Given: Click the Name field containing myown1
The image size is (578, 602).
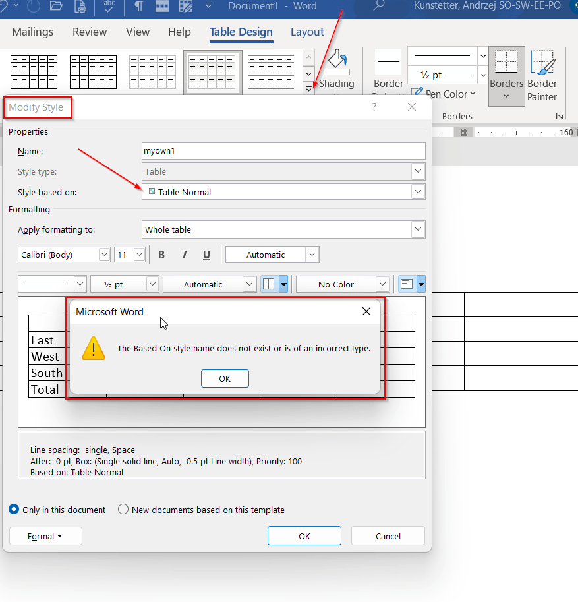Looking at the screenshot, I should tap(283, 151).
